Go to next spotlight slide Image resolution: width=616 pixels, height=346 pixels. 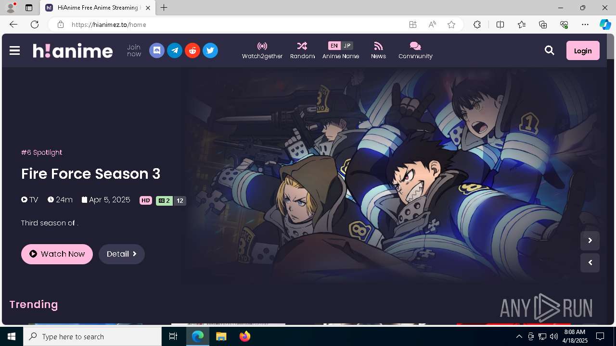[590, 240]
